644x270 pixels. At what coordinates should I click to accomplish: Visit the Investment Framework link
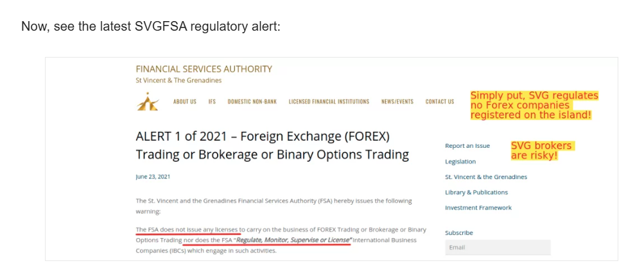pyautogui.click(x=478, y=208)
